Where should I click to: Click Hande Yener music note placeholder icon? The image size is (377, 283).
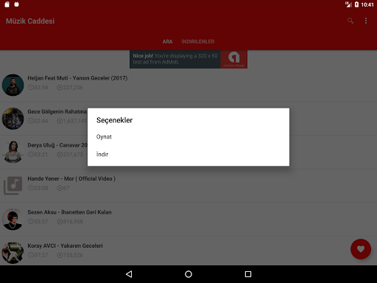(x=13, y=186)
